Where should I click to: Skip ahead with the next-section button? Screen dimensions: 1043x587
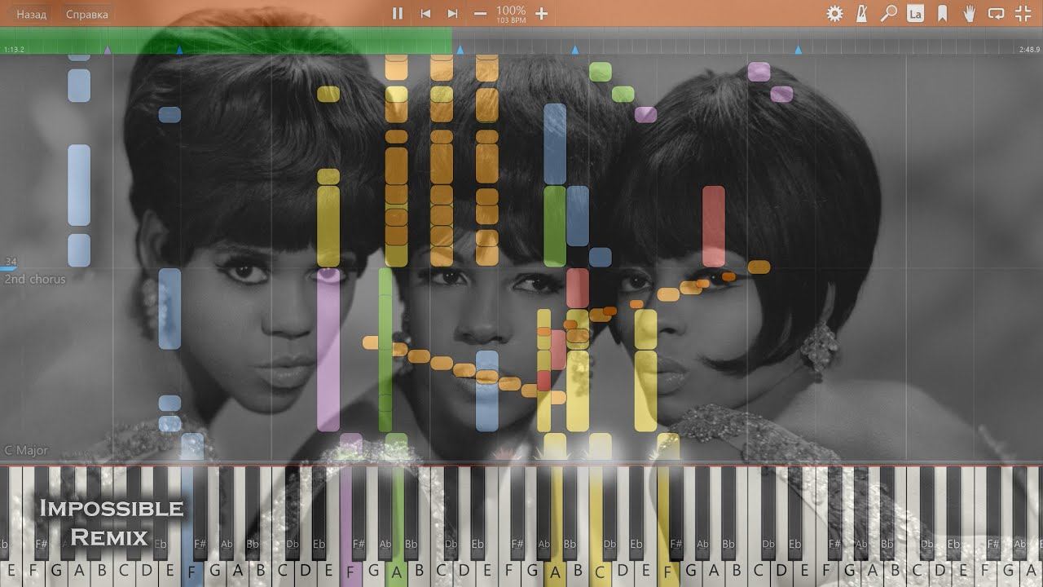point(452,13)
